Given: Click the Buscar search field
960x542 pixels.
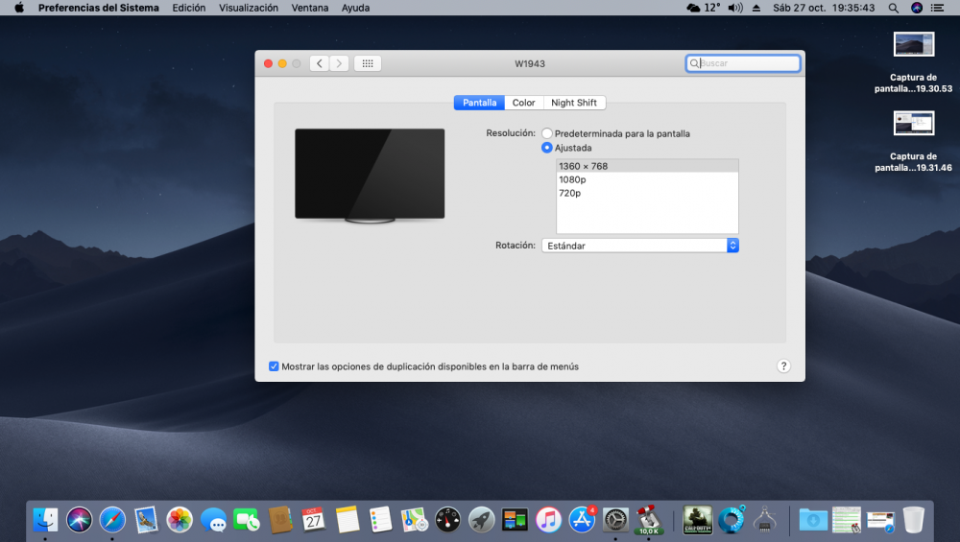Looking at the screenshot, I should (743, 63).
